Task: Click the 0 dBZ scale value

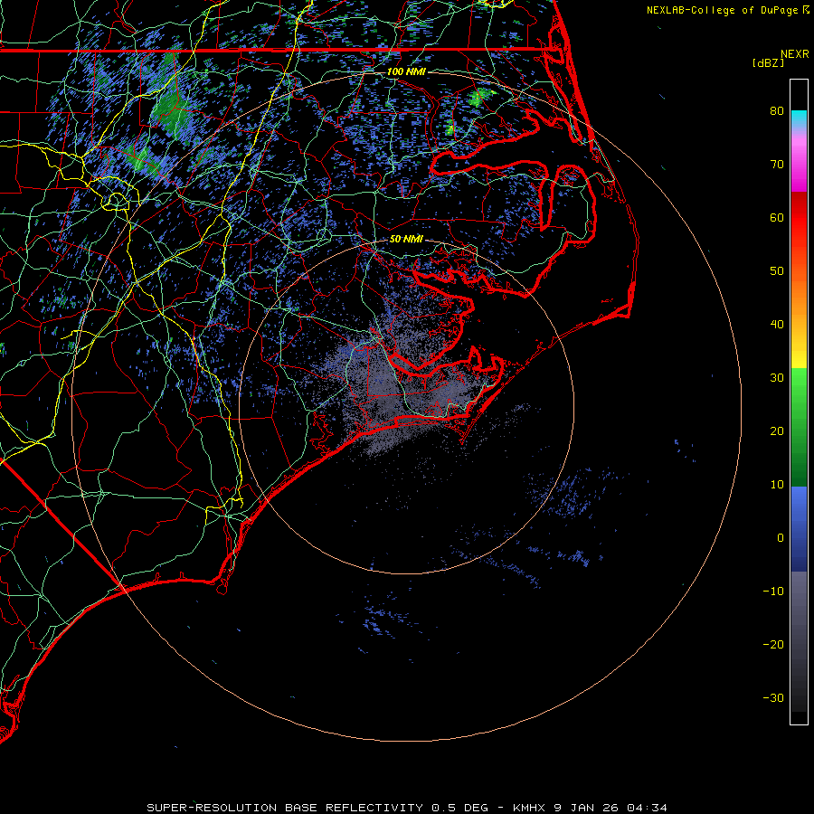Action: click(781, 538)
